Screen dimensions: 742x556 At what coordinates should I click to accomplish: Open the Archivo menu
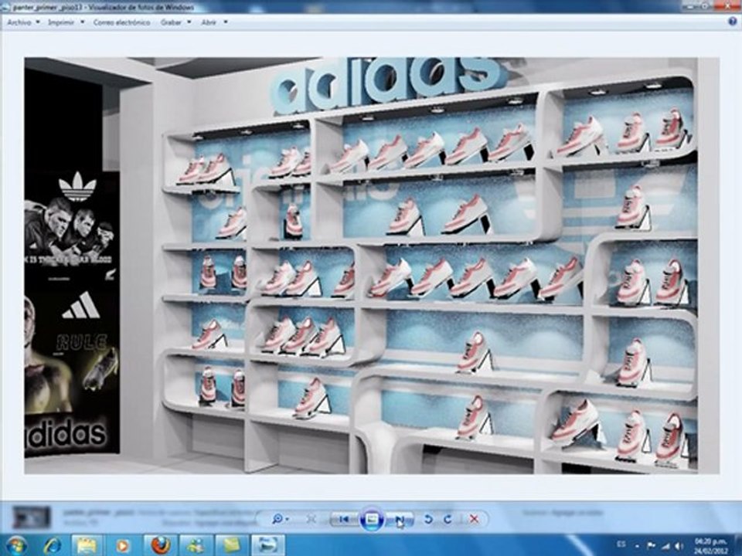pos(19,22)
